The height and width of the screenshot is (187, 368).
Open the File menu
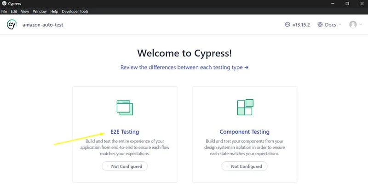pos(4,11)
